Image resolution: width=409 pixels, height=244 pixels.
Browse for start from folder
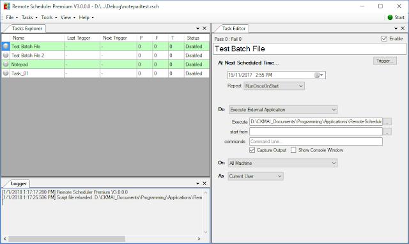tap(387, 132)
